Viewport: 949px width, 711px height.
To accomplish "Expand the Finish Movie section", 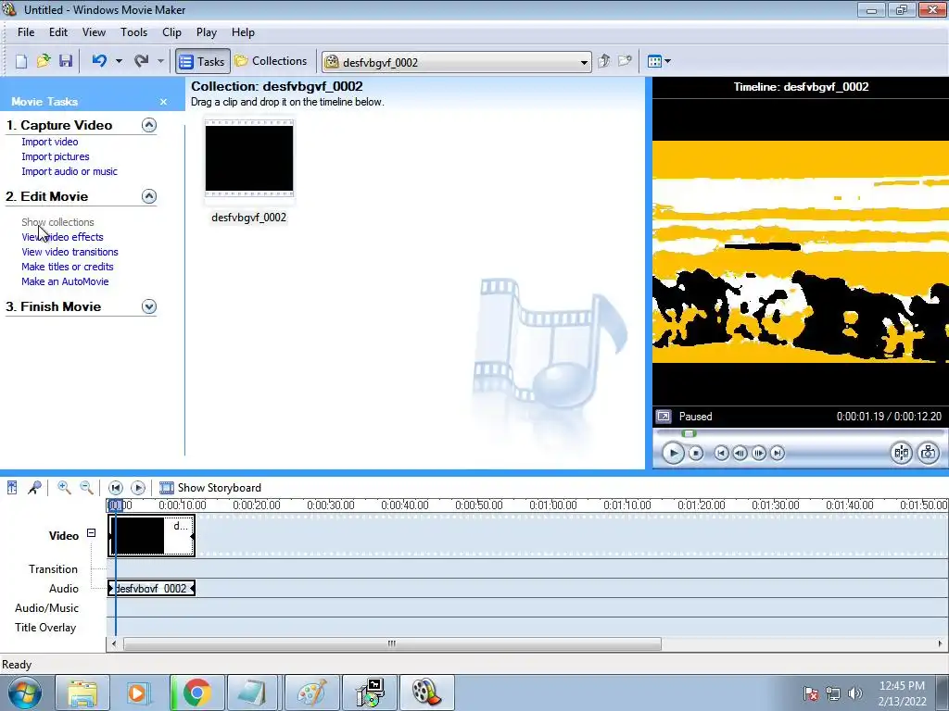I will coord(149,306).
